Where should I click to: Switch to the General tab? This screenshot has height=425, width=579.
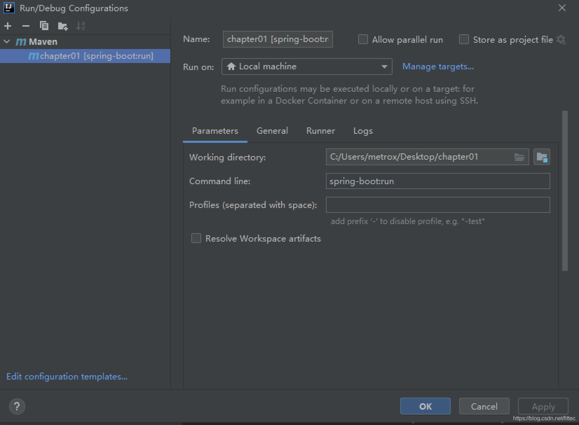272,131
